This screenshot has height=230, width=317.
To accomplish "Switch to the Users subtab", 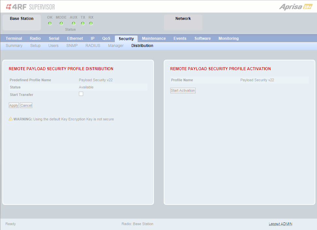I will click(x=53, y=46).
